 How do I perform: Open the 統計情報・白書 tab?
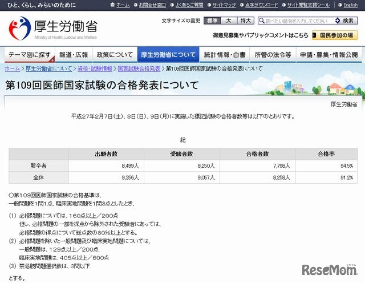(224, 55)
